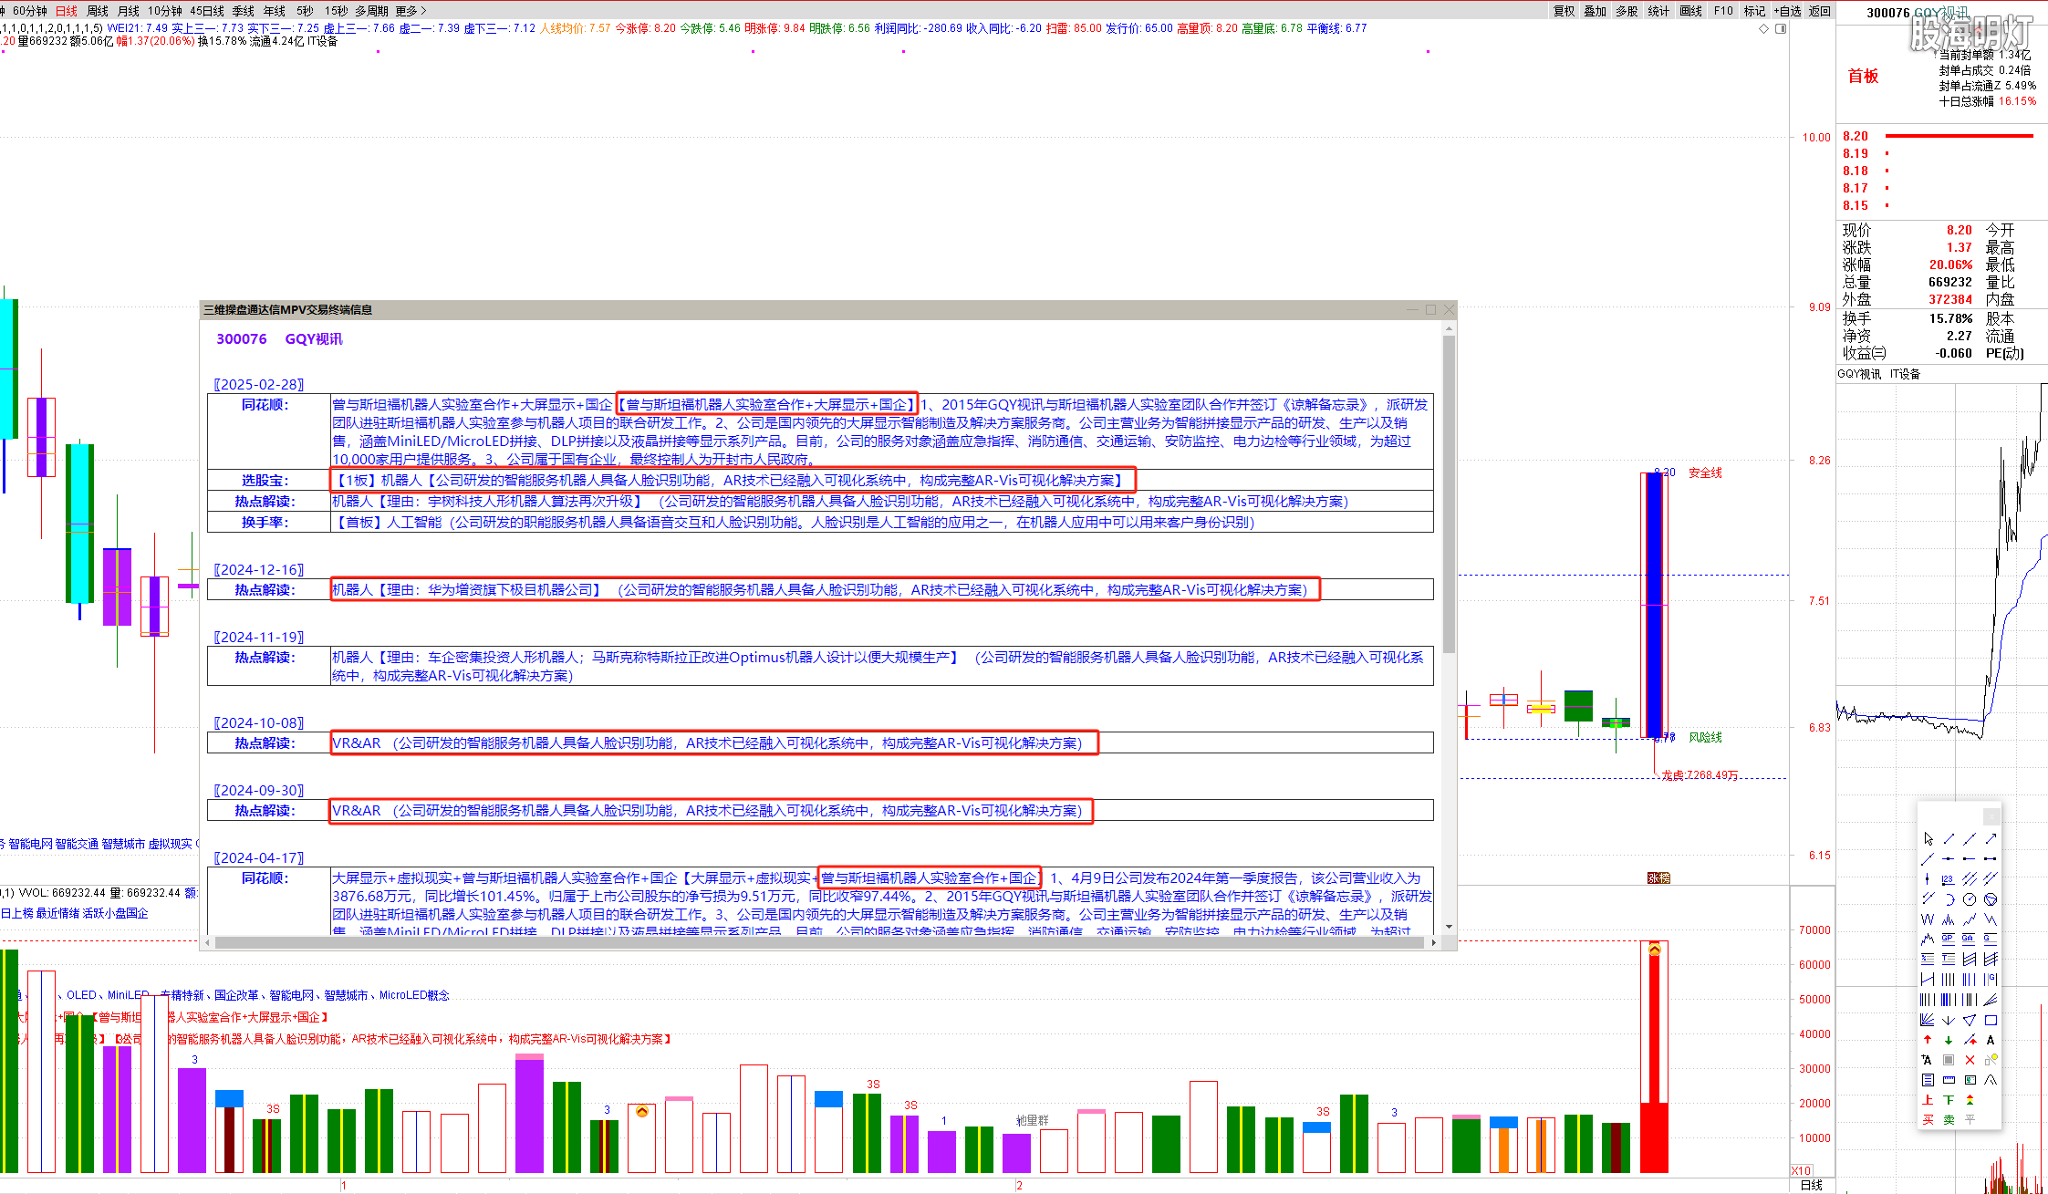2048x1194 pixels.
Task: Switch to 季线 quarterly chart
Action: coord(244,11)
